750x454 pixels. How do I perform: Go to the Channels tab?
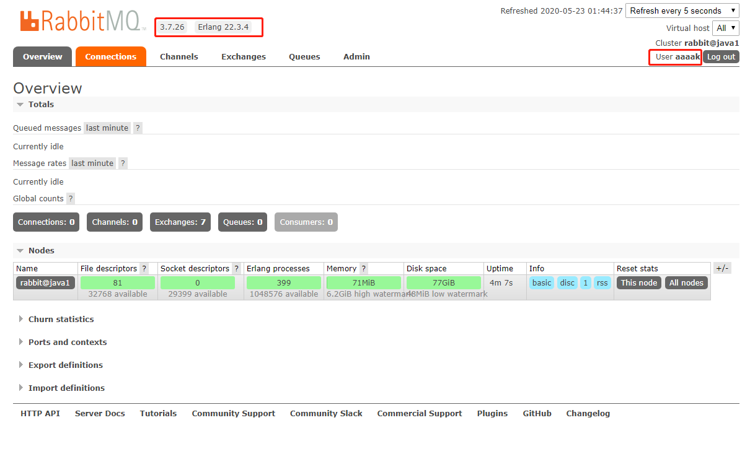[x=179, y=56]
